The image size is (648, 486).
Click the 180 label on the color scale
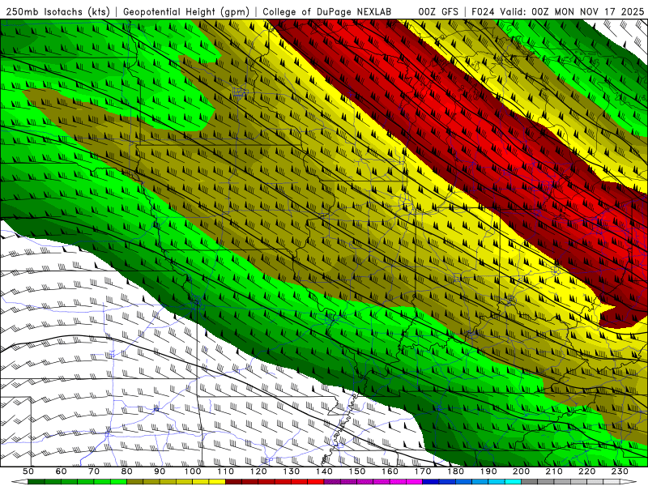pos(455,471)
